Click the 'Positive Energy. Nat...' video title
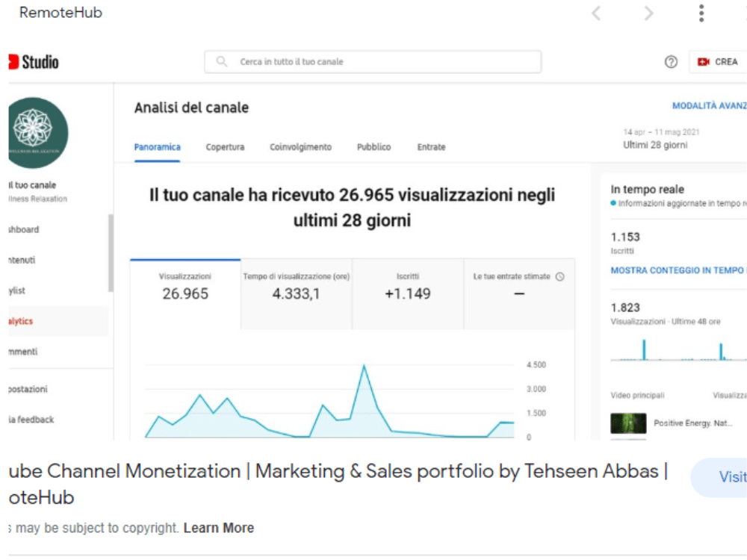 692,423
